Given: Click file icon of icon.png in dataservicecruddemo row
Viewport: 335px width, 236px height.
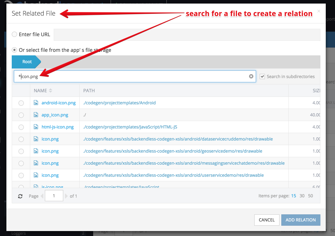Looking at the screenshot, I should [x=36, y=139].
